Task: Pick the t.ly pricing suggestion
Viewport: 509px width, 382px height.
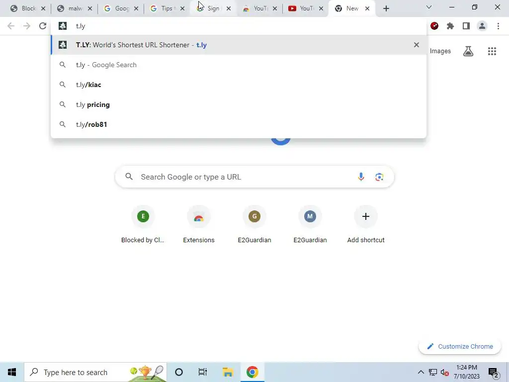Action: (239, 104)
